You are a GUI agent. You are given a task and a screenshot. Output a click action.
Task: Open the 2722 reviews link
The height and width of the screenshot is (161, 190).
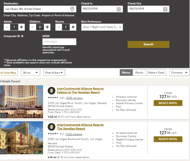pyautogui.click(x=74, y=134)
